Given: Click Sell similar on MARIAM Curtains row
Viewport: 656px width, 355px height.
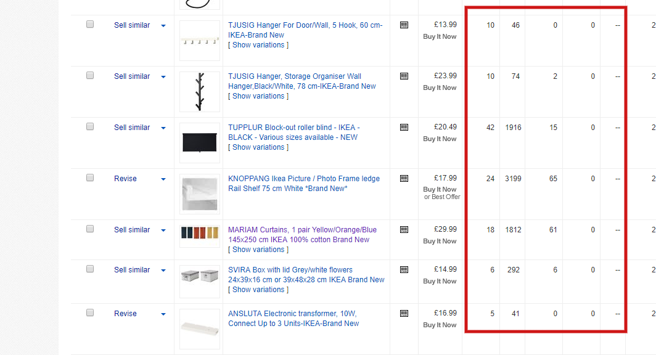Looking at the screenshot, I should [x=132, y=229].
